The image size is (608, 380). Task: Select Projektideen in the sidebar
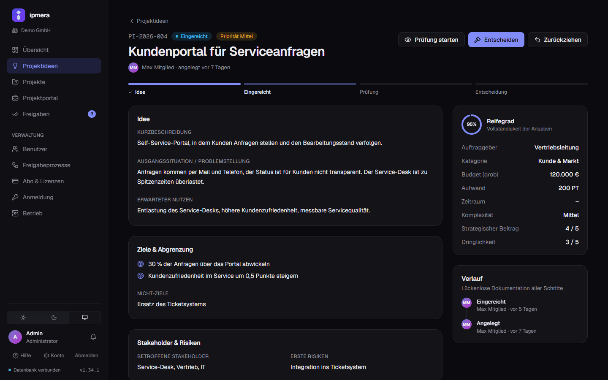(x=54, y=66)
